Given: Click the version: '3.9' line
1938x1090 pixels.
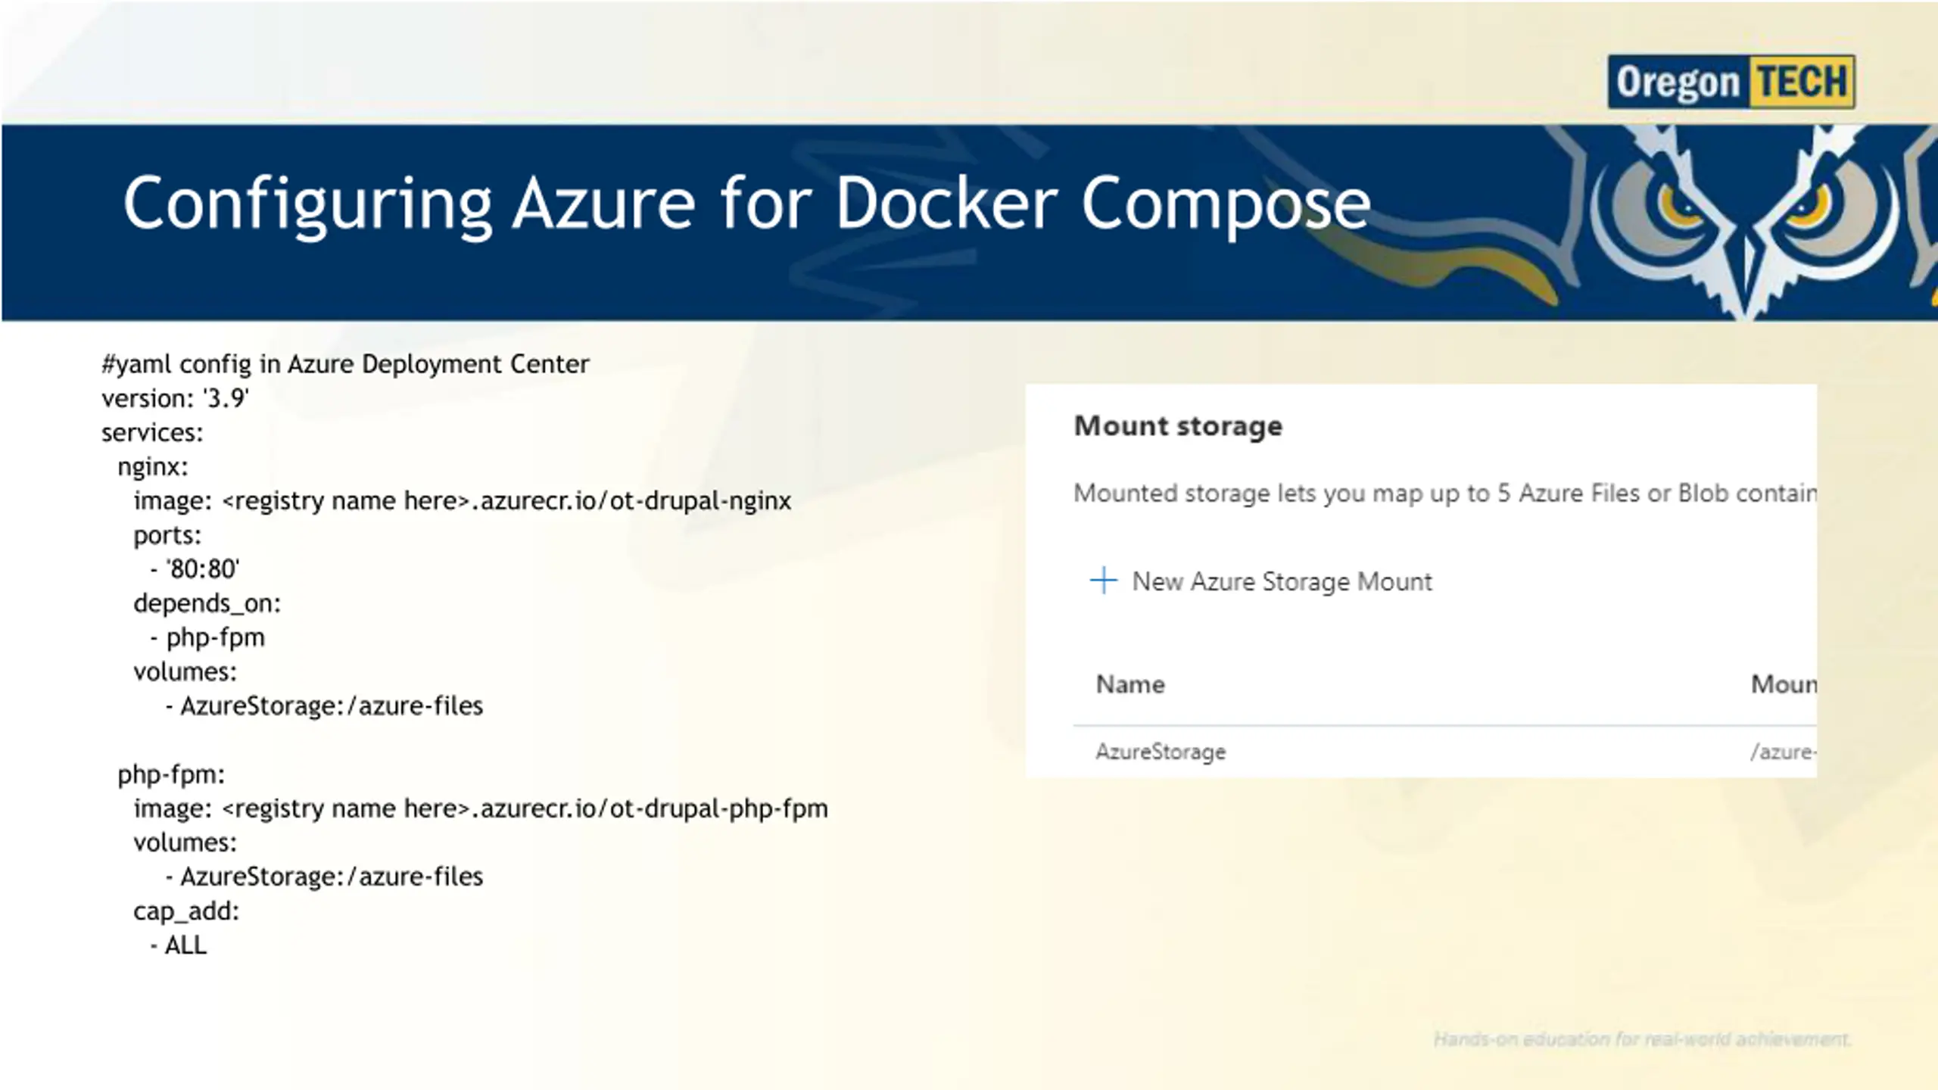Looking at the screenshot, I should pyautogui.click(x=175, y=398).
